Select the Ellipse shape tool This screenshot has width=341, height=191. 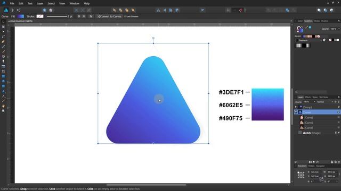click(x=3, y=81)
